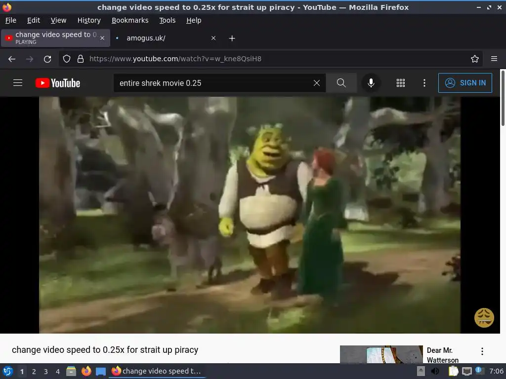Open the Dear Mr. Watterson recommended video
The width and height of the screenshot is (506, 379).
coord(442,355)
